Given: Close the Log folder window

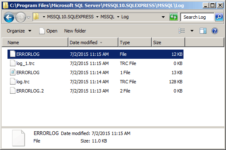Looking at the screenshot, I should [220, 5].
